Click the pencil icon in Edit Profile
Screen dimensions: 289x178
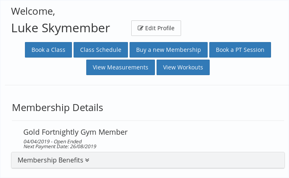coord(141,28)
